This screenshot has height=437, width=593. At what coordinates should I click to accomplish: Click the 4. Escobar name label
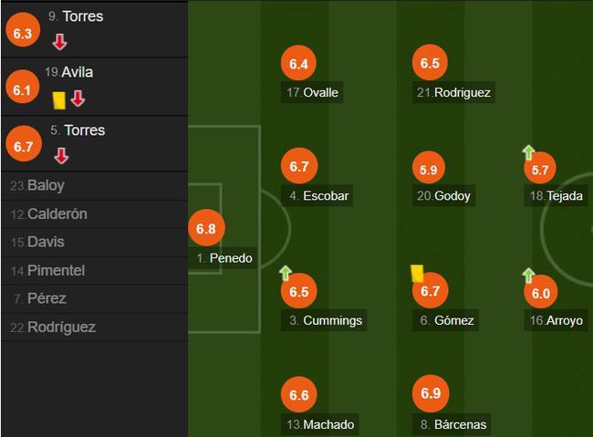317,195
